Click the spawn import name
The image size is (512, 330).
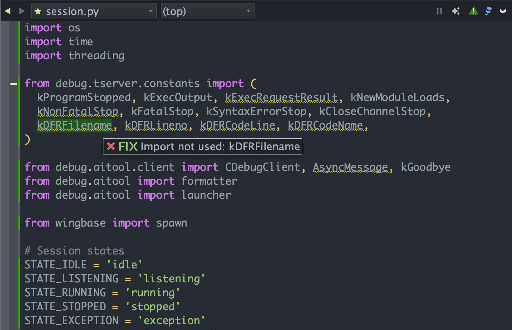(172, 223)
